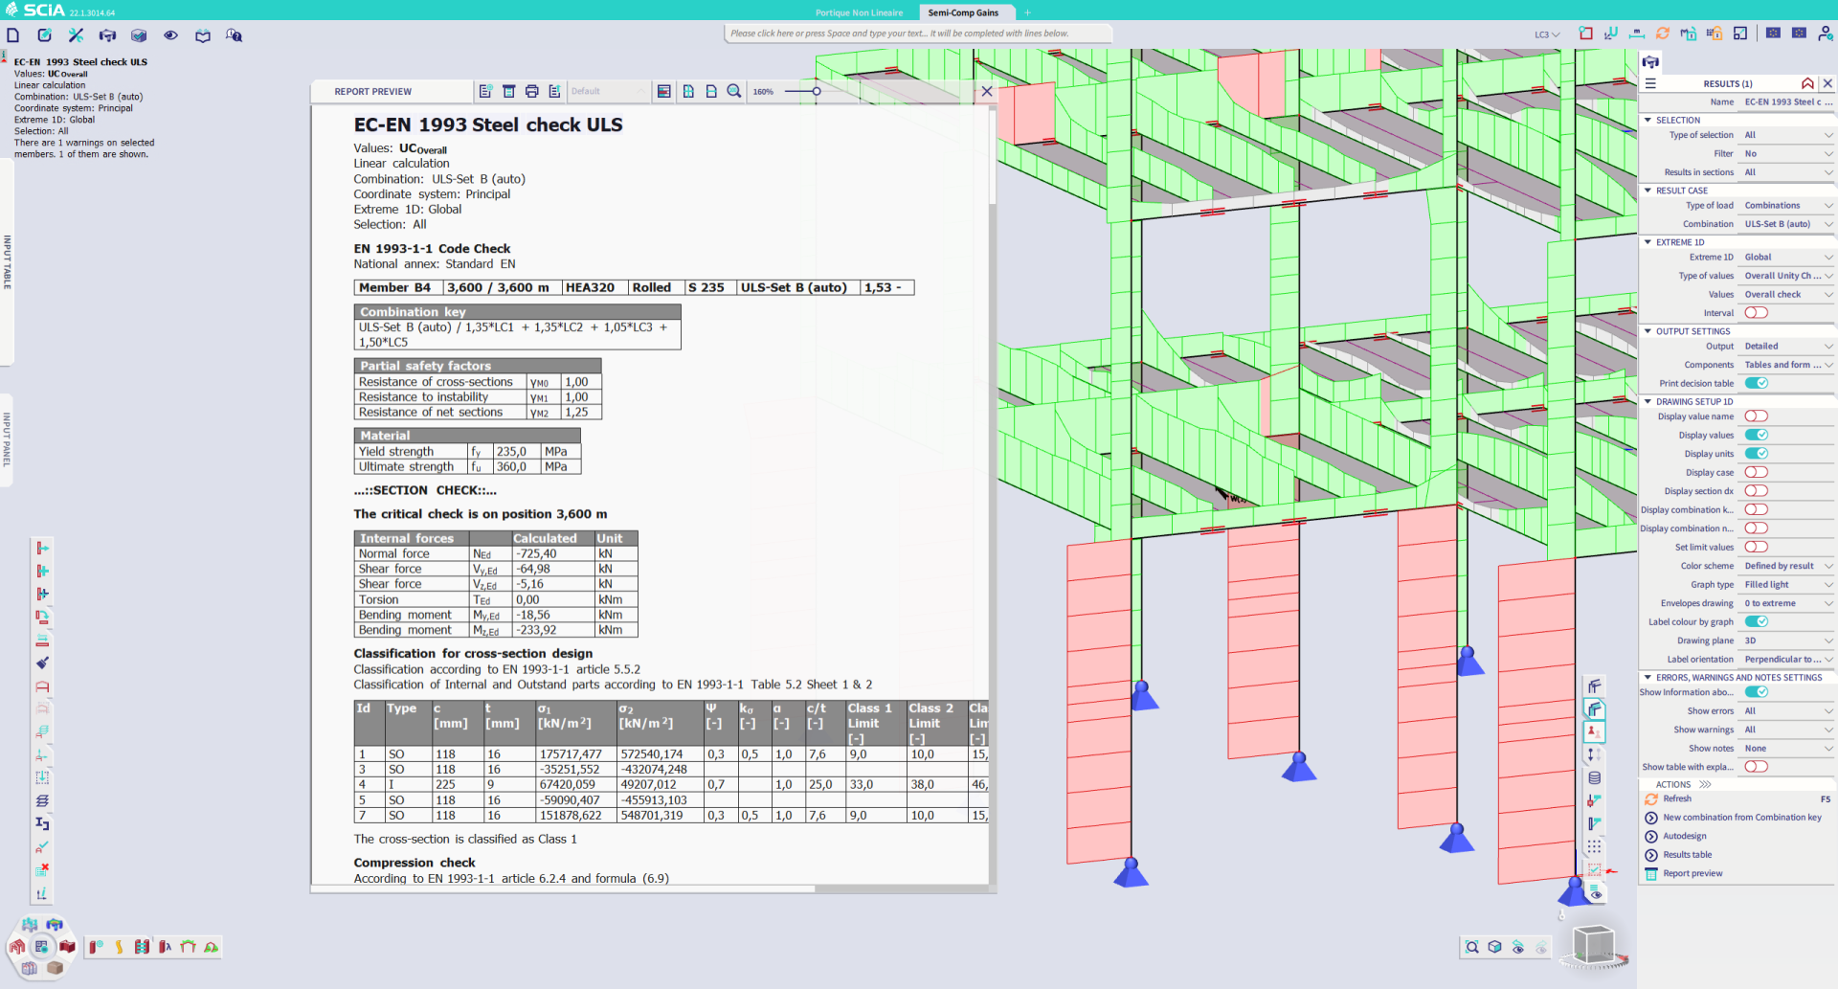1838x989 pixels.
Task: Click the Refresh action in the Actions panel
Action: point(1678,798)
